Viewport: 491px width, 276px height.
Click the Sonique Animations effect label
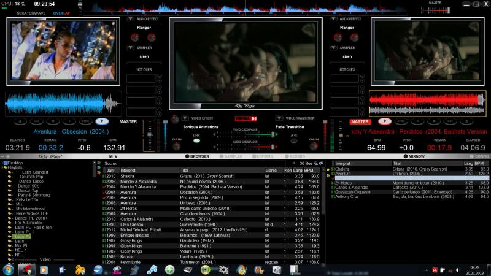click(201, 127)
